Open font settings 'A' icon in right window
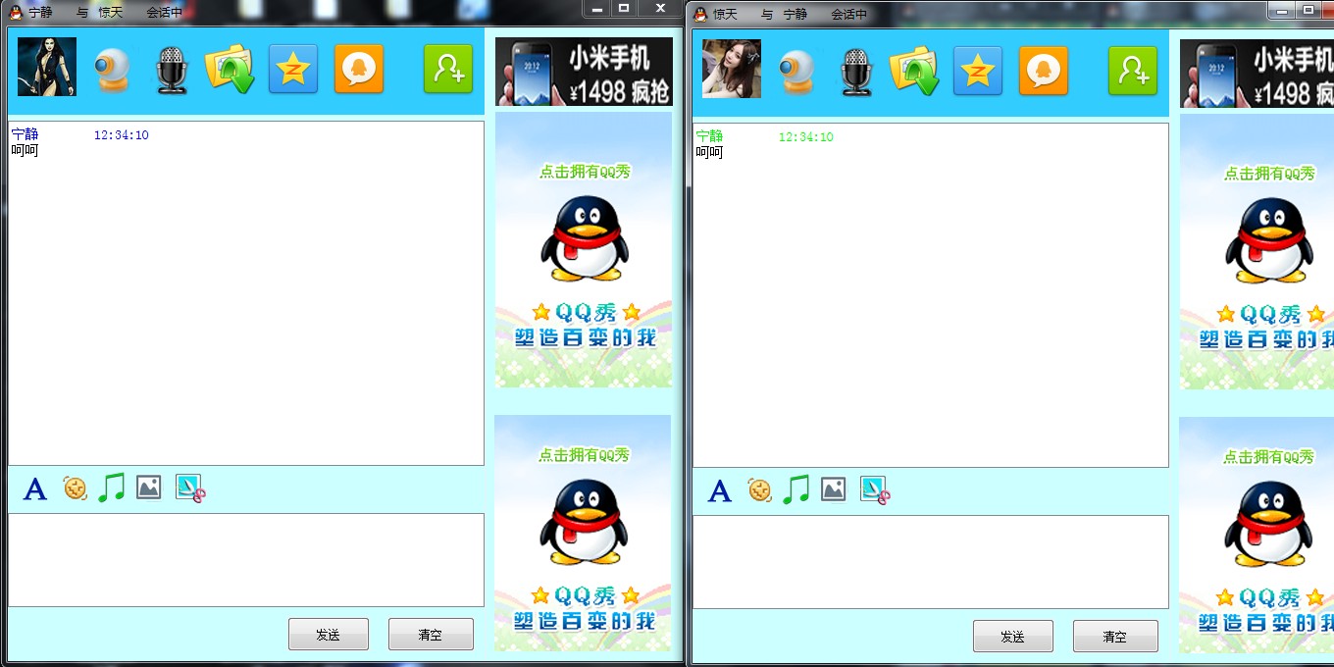1334x667 pixels. pos(720,490)
